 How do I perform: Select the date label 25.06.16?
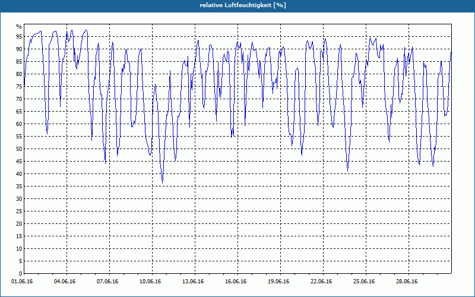point(364,282)
